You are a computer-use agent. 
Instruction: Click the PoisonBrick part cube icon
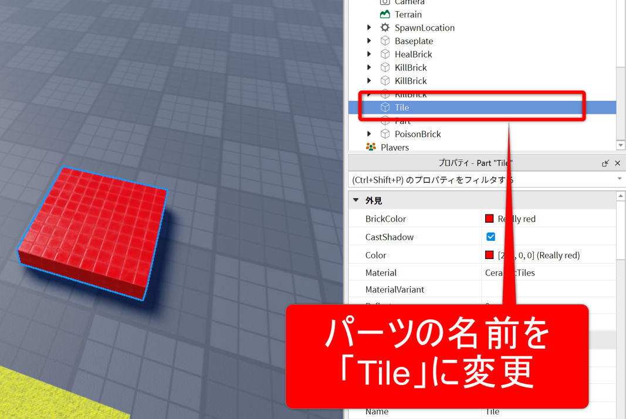(385, 134)
